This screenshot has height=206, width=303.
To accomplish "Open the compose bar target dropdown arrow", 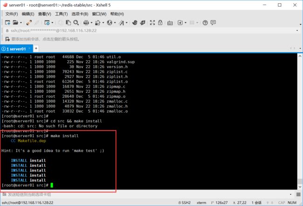I will tap(290, 194).
